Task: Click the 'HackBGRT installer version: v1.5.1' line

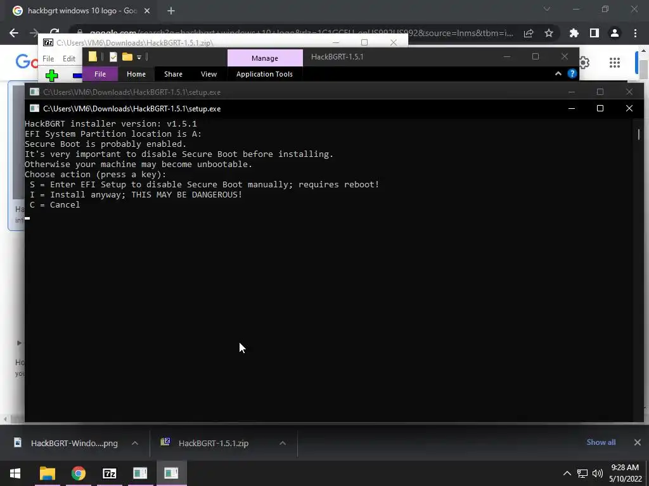Action: (x=110, y=123)
